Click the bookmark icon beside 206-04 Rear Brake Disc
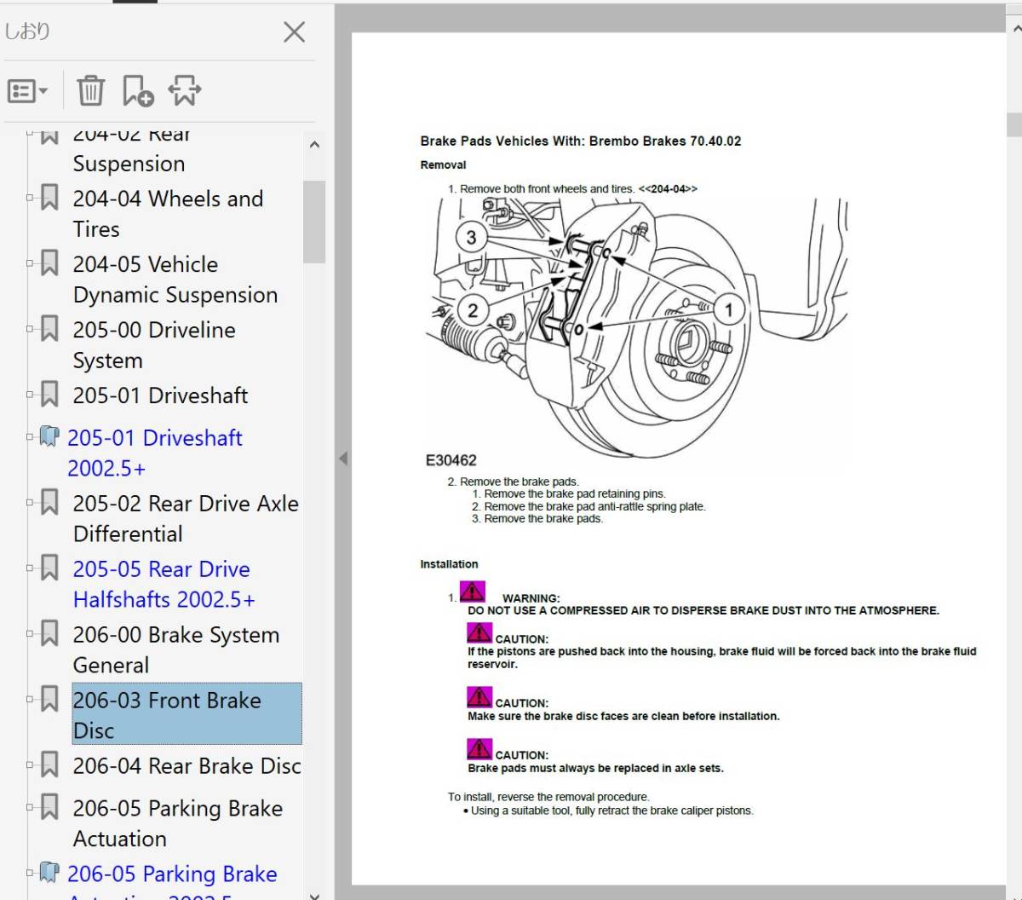Viewport: 1022px width, 900px height. point(49,765)
